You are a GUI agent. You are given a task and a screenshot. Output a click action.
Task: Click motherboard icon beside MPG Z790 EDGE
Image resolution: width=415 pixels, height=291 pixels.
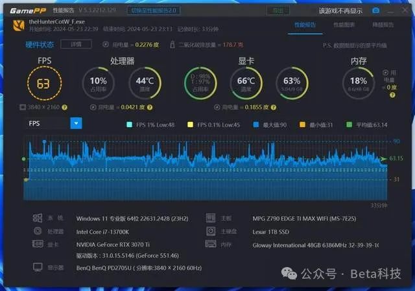point(211,218)
